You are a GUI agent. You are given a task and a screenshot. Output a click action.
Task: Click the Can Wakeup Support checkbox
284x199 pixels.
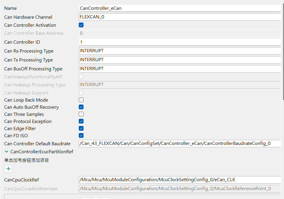(81, 93)
